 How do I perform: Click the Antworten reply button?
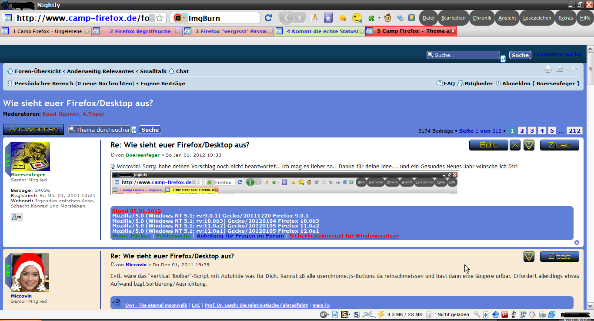coord(33,130)
